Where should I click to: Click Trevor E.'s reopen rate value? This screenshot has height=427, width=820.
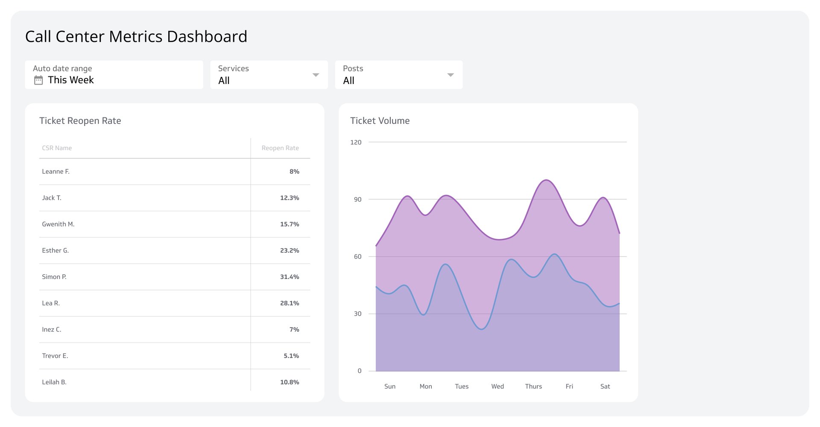click(291, 355)
